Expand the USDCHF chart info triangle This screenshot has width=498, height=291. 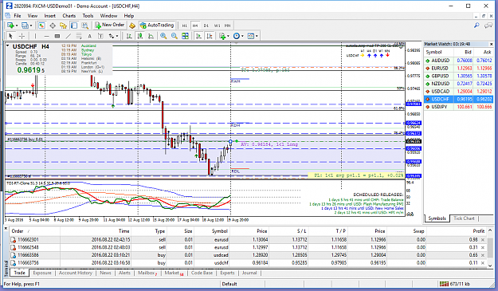(8, 46)
